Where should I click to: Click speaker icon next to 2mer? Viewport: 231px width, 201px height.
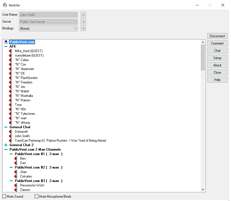(16, 172)
